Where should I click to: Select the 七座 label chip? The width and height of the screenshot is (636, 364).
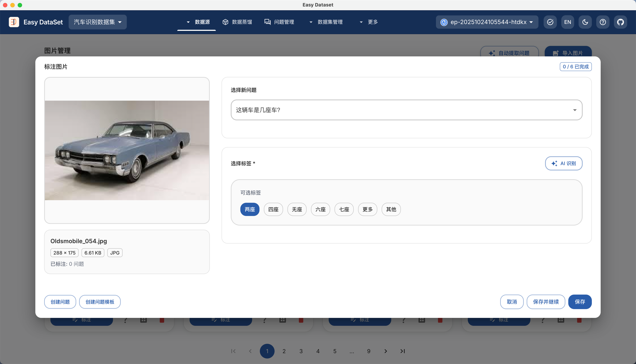tap(344, 209)
